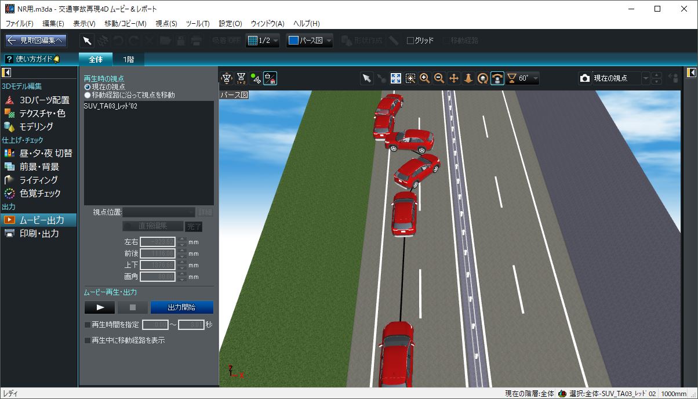Viewport: 698px width, 399px height.
Task: Open the ライティング lighting panel
Action: coord(38,180)
